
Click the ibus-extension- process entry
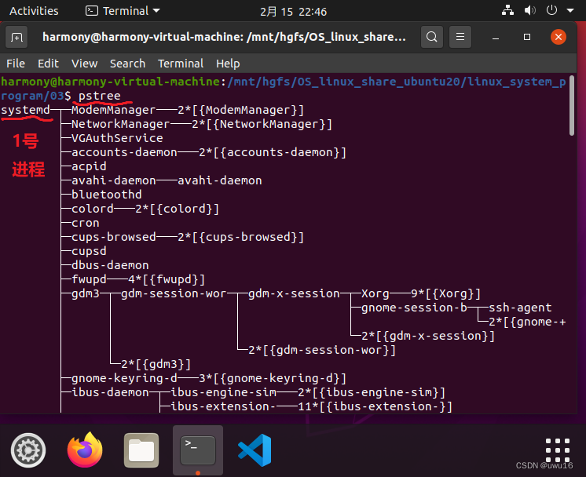tap(224, 406)
